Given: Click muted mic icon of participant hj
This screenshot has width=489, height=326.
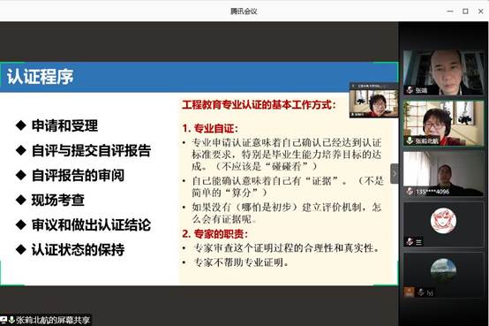Looking at the screenshot, I should point(421,292).
